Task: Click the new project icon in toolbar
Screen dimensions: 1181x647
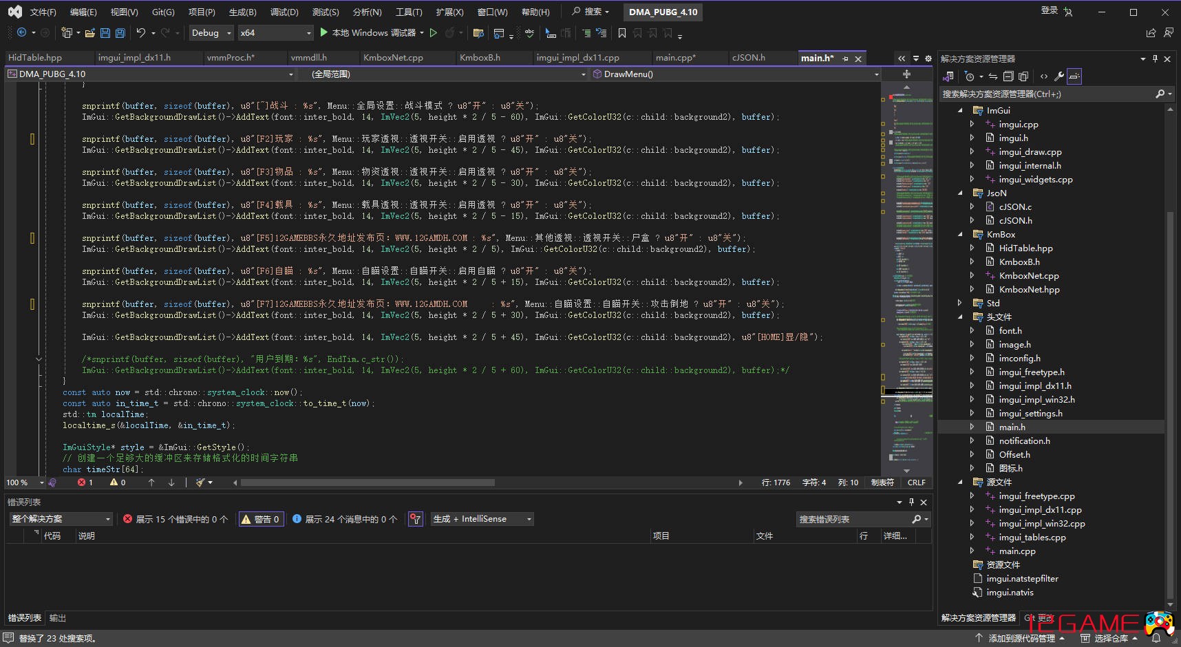Action: (x=67, y=32)
